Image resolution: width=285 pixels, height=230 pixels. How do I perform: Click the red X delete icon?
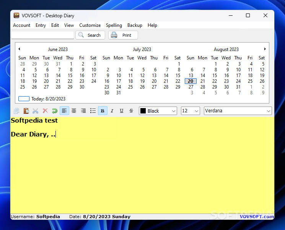[45, 111]
